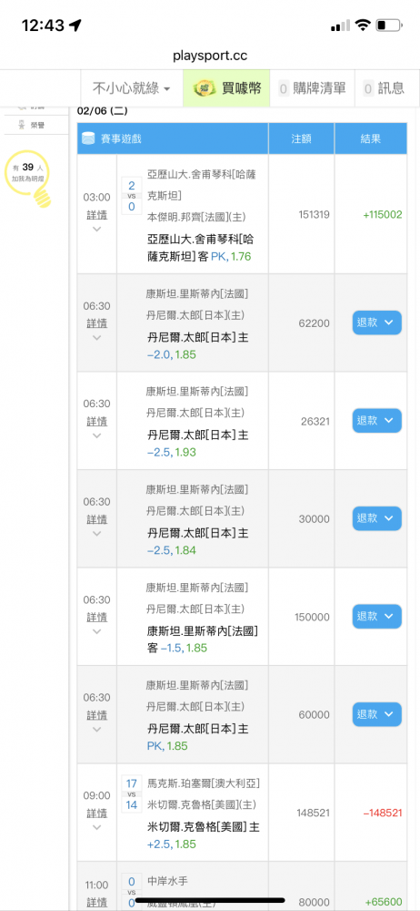Image resolution: width=420 pixels, height=911 pixels.
Task: Tap the playsport.cc address bar
Action: (210, 56)
